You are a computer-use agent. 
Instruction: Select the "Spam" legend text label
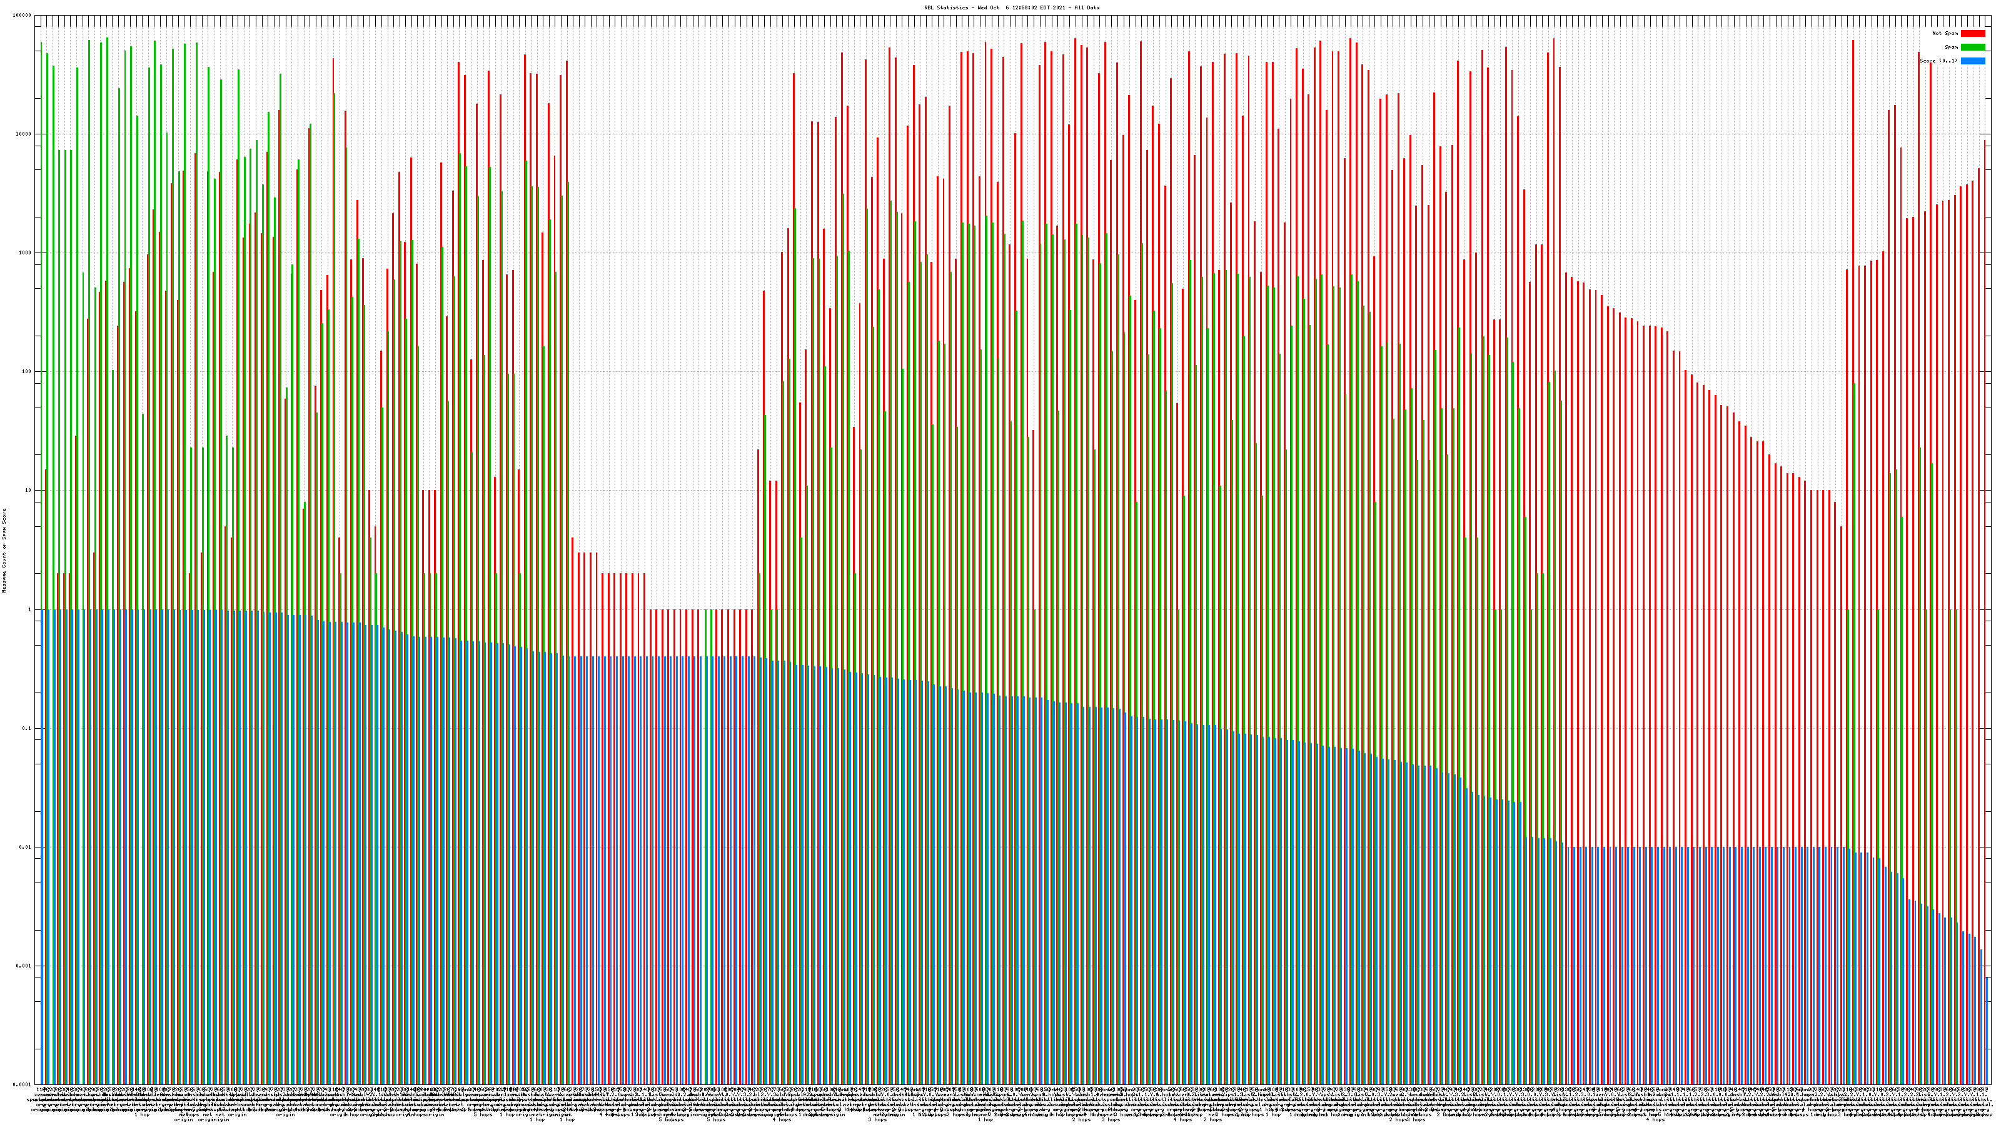[1951, 47]
